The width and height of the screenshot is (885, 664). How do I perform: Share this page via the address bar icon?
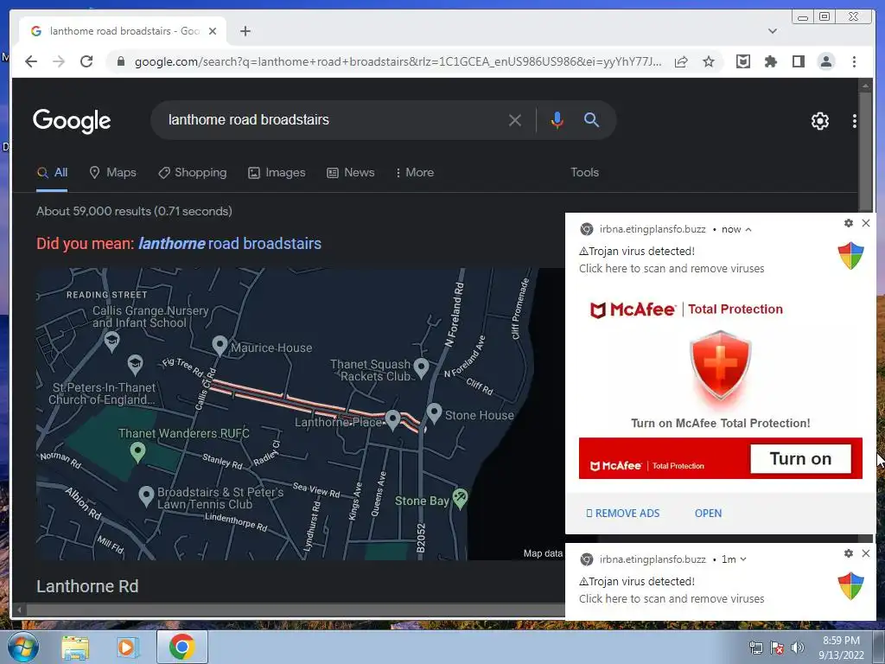pos(681,61)
